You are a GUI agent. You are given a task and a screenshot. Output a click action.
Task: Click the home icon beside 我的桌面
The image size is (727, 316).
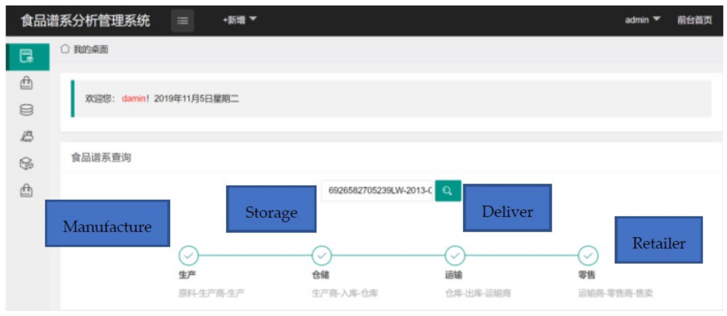(x=65, y=49)
